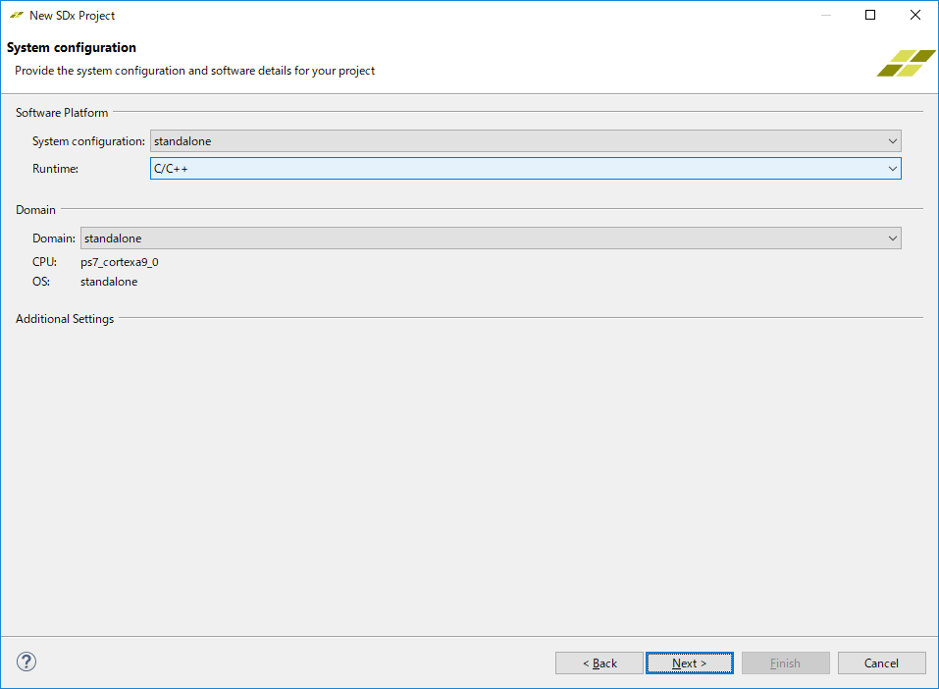Click the bold System configuration page title
939x689 pixels.
pos(72,48)
